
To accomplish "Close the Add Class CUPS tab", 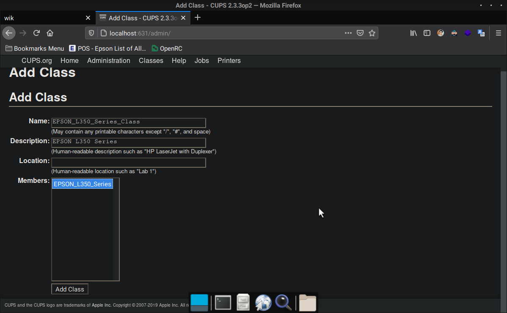I will tap(183, 18).
